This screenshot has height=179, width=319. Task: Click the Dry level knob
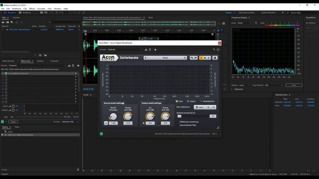point(150,116)
